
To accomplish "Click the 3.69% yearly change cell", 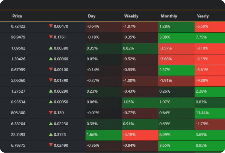I will point(210,135).
